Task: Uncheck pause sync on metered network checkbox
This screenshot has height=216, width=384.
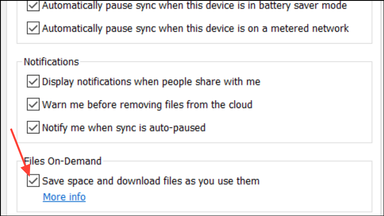Action: 33,28
